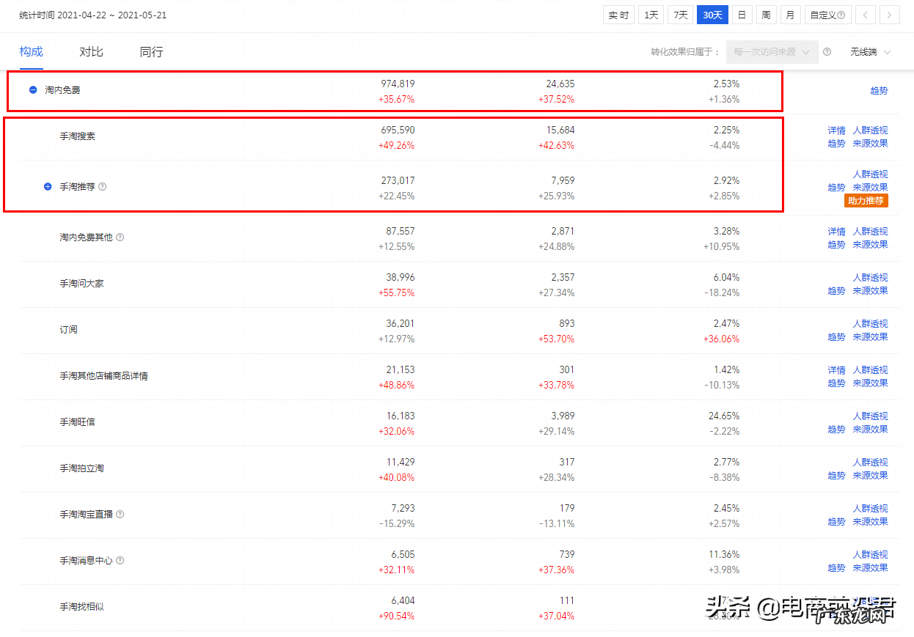Open help tooltip beside 手淘推荐

(x=103, y=186)
